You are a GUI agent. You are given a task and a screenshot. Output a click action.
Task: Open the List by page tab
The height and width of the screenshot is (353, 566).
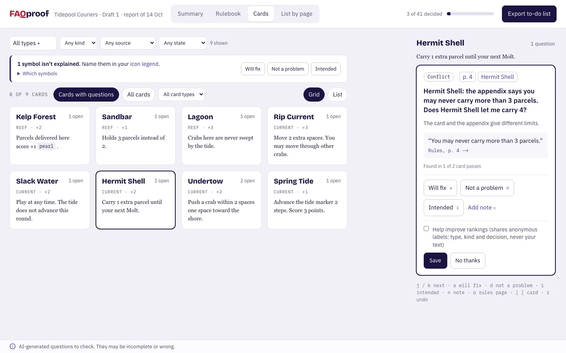click(x=297, y=14)
